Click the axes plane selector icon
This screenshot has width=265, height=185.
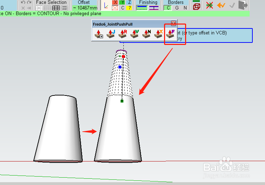coord(106,6)
